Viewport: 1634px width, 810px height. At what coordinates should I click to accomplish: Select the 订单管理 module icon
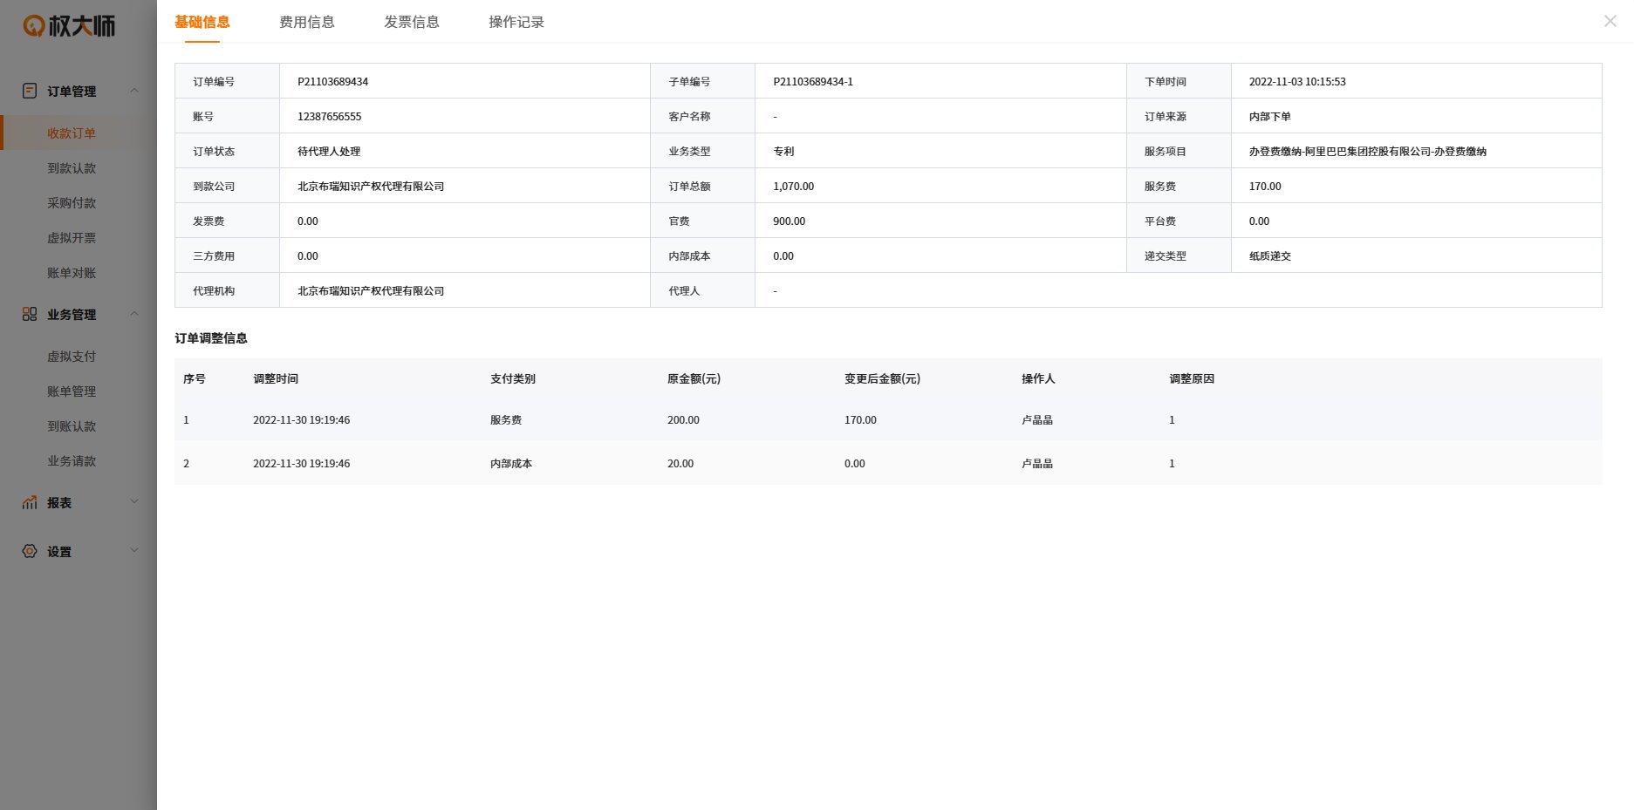click(30, 91)
